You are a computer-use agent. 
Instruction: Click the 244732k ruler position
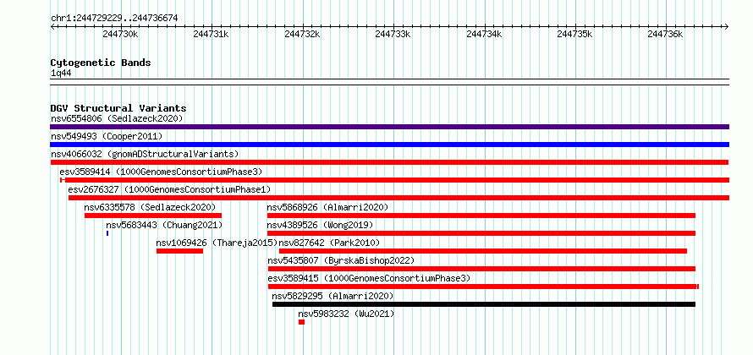(302, 34)
